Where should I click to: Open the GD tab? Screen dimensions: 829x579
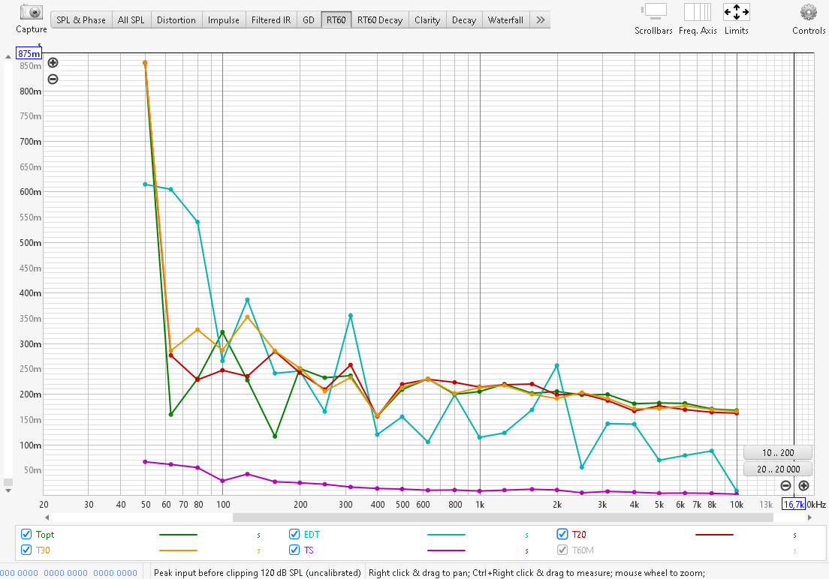309,20
